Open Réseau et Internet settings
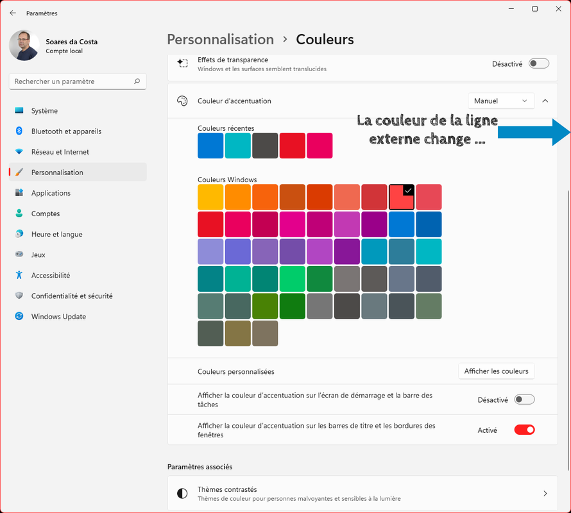This screenshot has width=571, height=513. [78, 151]
